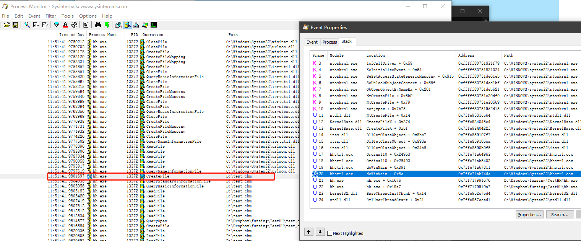This screenshot has width=581, height=241.
Task: Toggle the Show Registry Activity icon
Action: click(118, 25)
